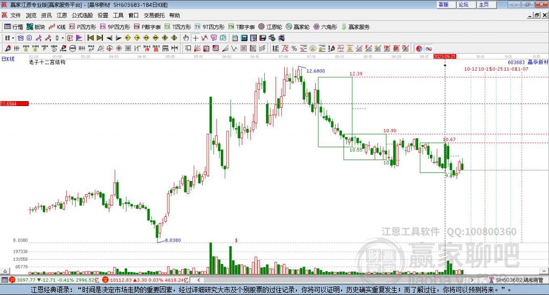Click the 主页 homepage button

(487, 4)
